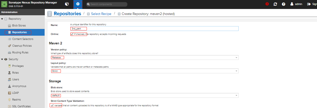Click the Security section icon
This screenshot has height=108, width=317.
click(6, 59)
